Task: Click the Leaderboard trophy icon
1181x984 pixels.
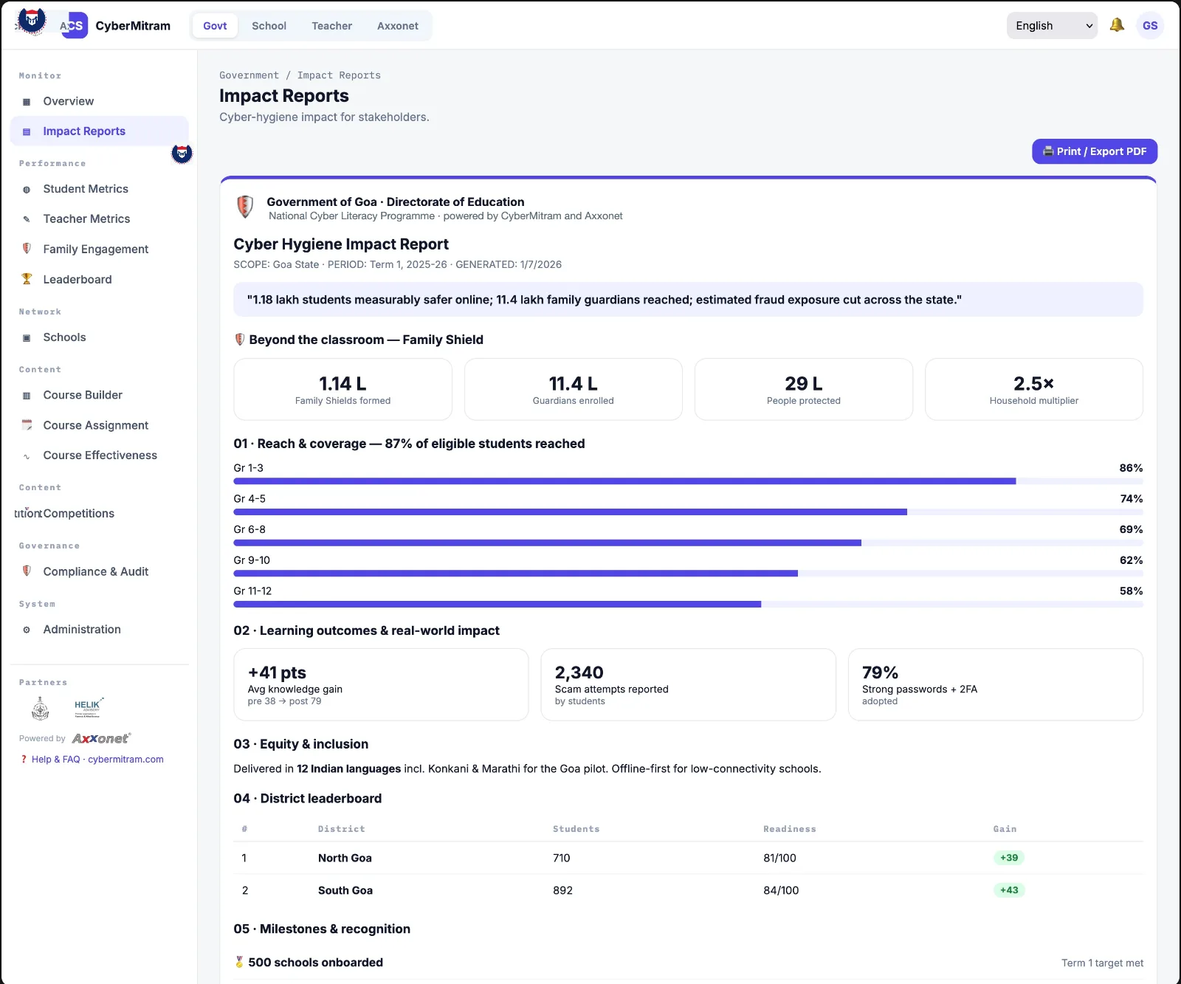Action: tap(27, 279)
